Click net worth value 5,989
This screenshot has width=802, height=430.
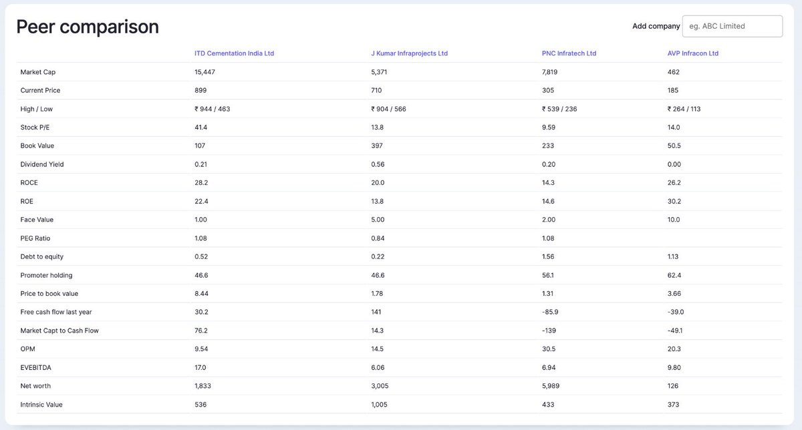[x=551, y=386]
